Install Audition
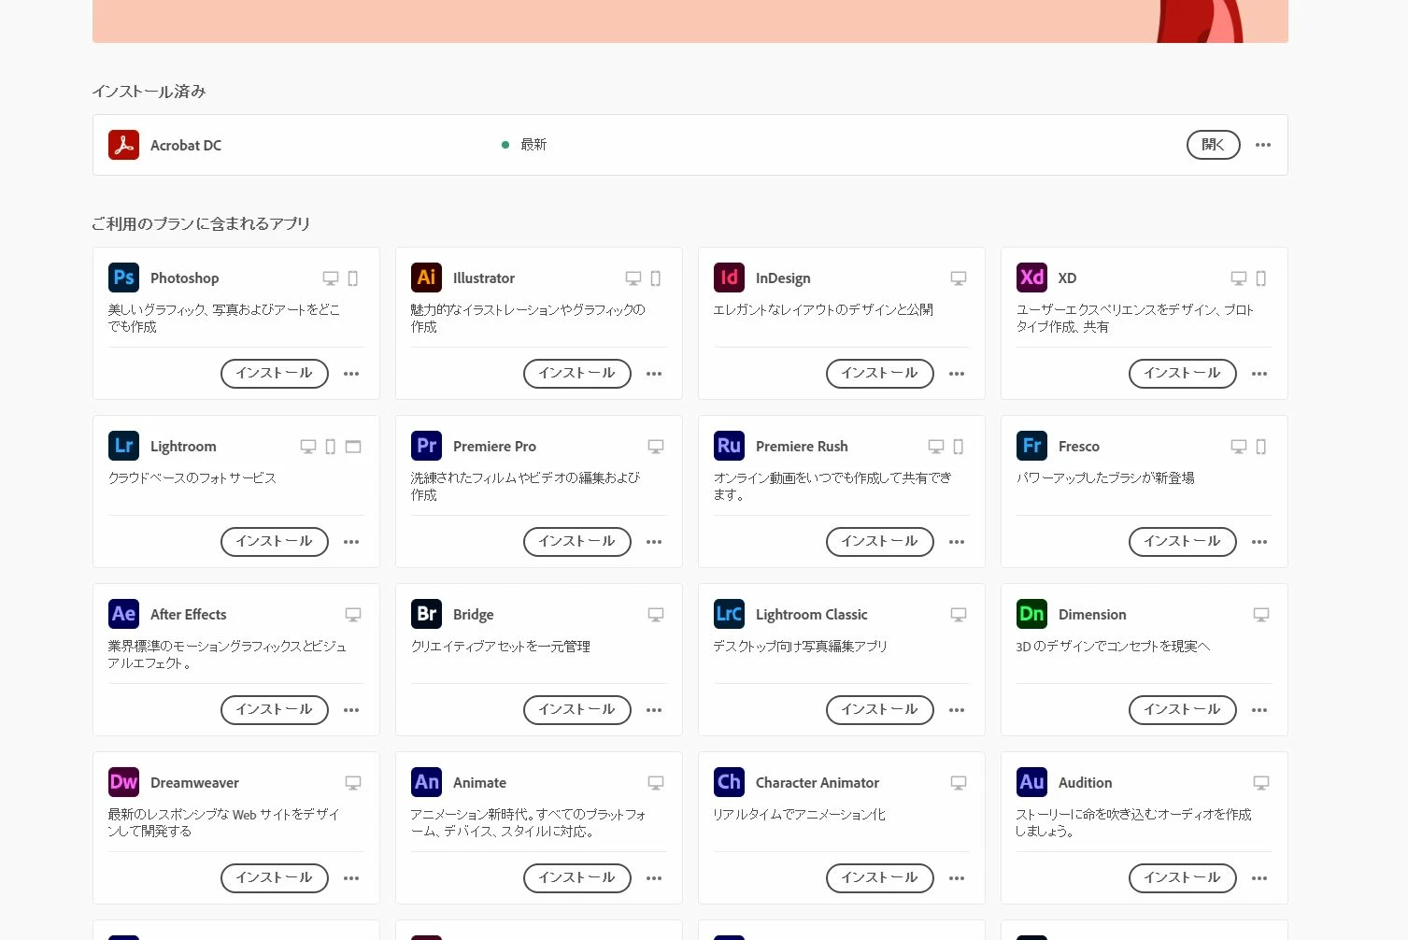 (1183, 877)
